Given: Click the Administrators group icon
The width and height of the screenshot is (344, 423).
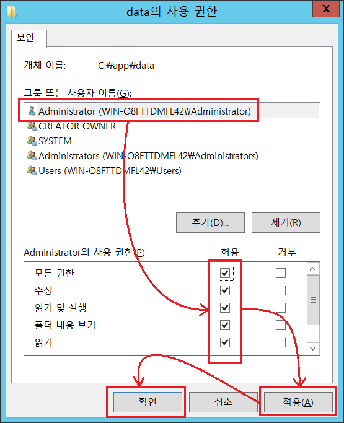Looking at the screenshot, I should (32, 155).
